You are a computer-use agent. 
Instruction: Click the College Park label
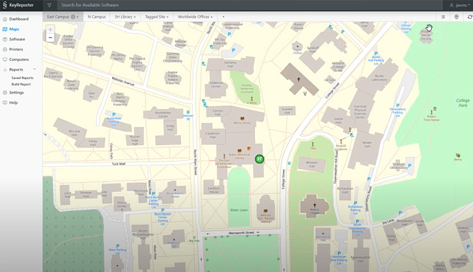point(463,103)
